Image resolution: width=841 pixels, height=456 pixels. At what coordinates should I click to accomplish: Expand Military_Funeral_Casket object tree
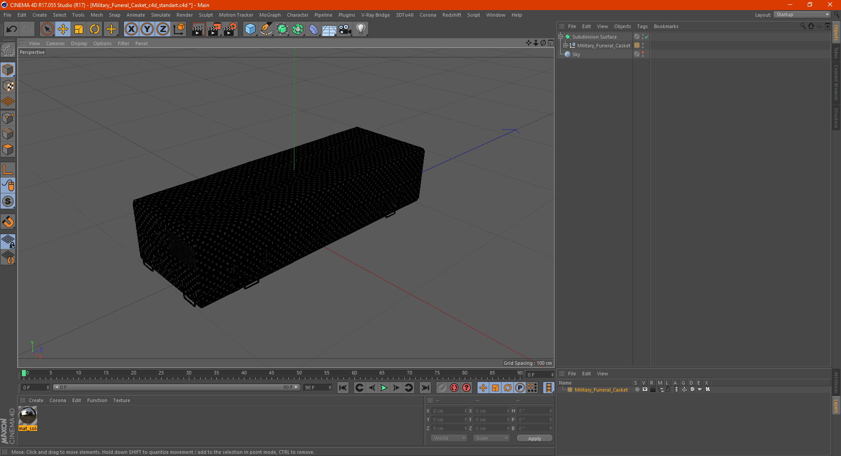point(565,45)
